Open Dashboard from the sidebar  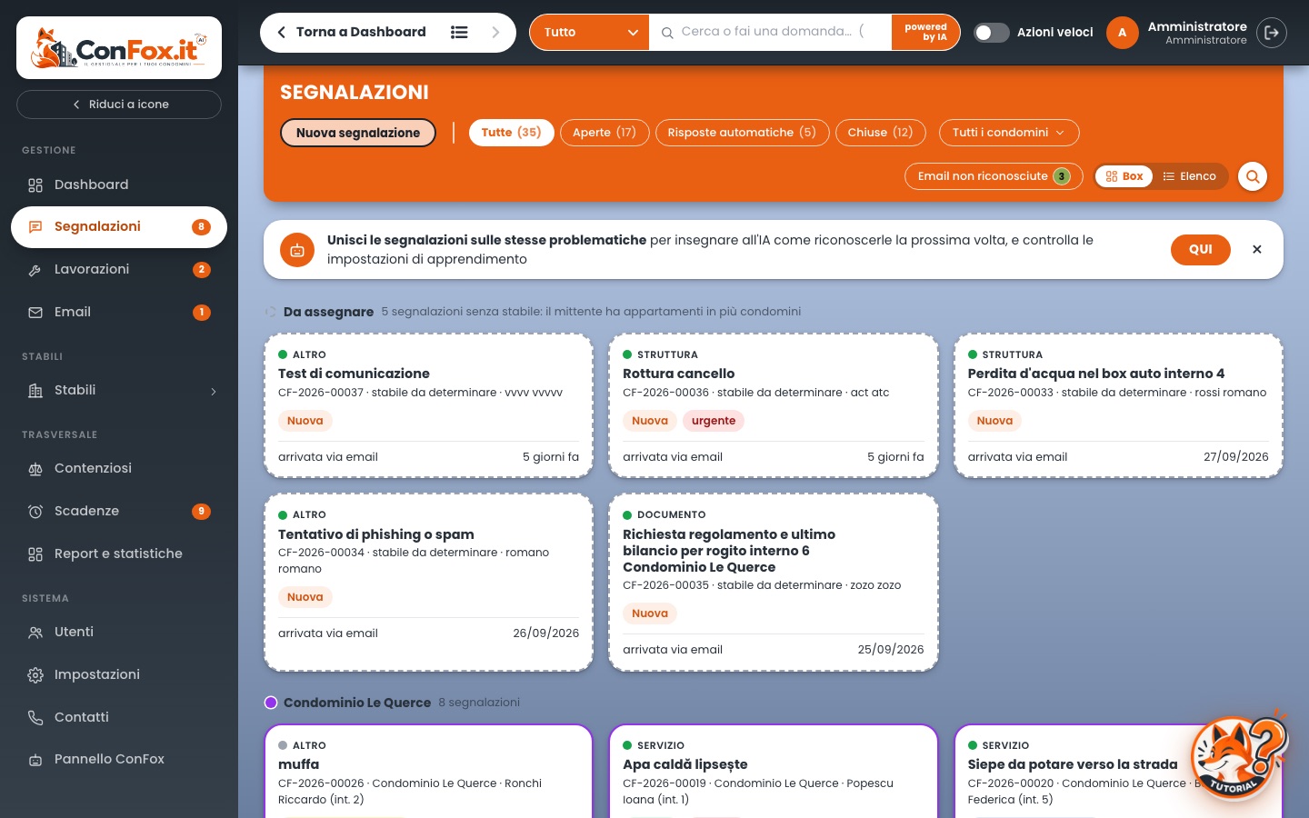[119, 185]
